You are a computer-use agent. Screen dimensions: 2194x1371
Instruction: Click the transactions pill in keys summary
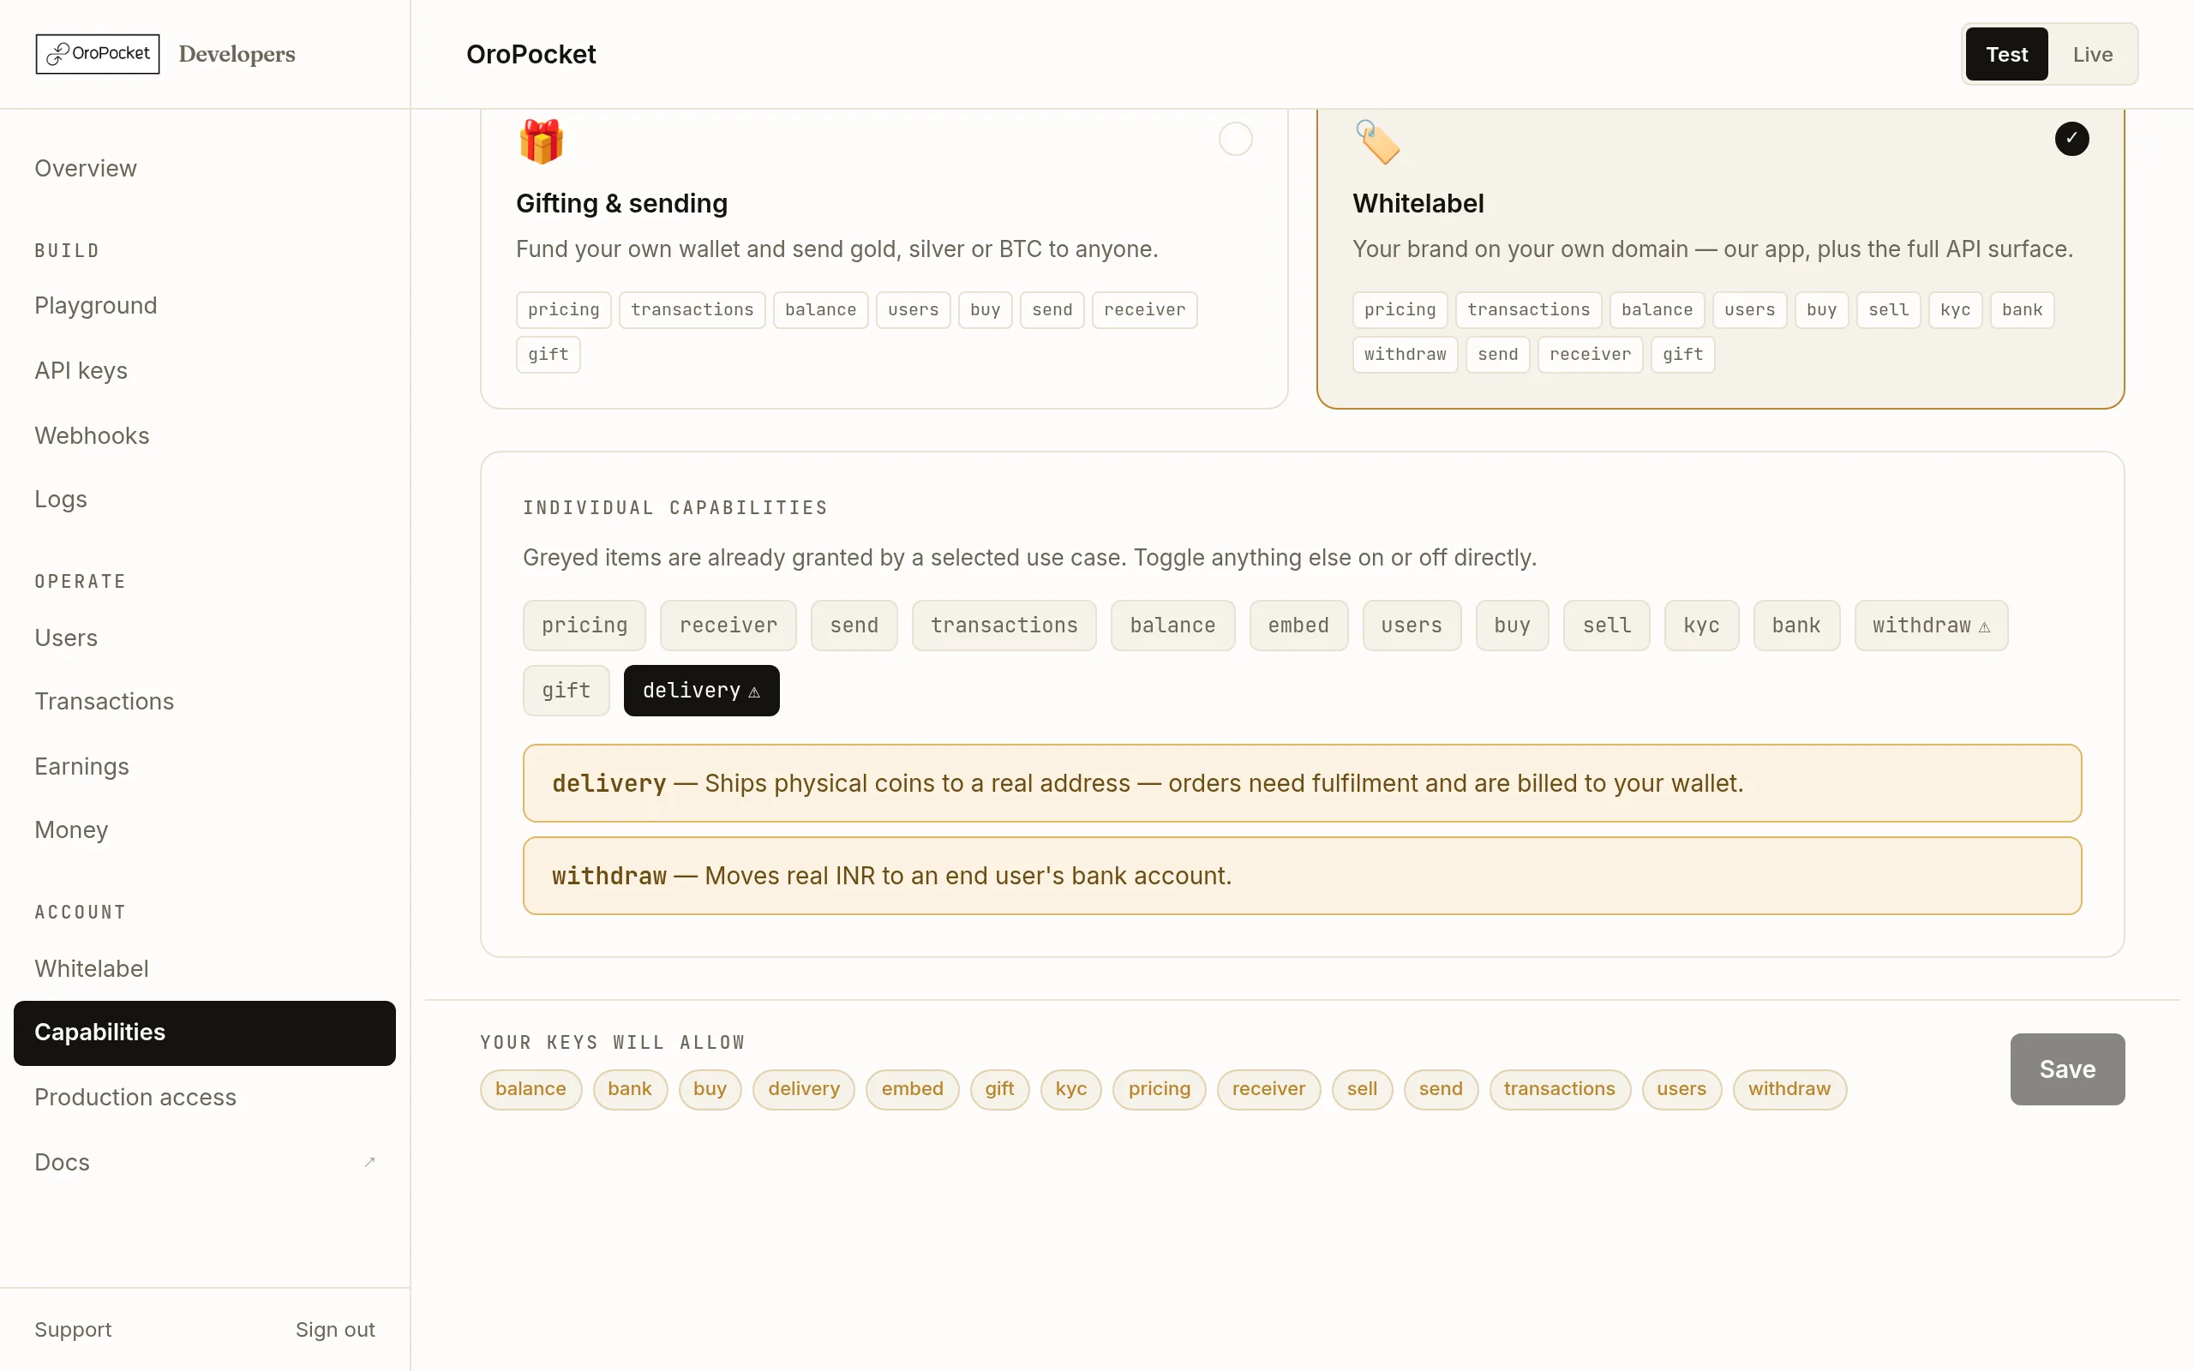coord(1560,1089)
